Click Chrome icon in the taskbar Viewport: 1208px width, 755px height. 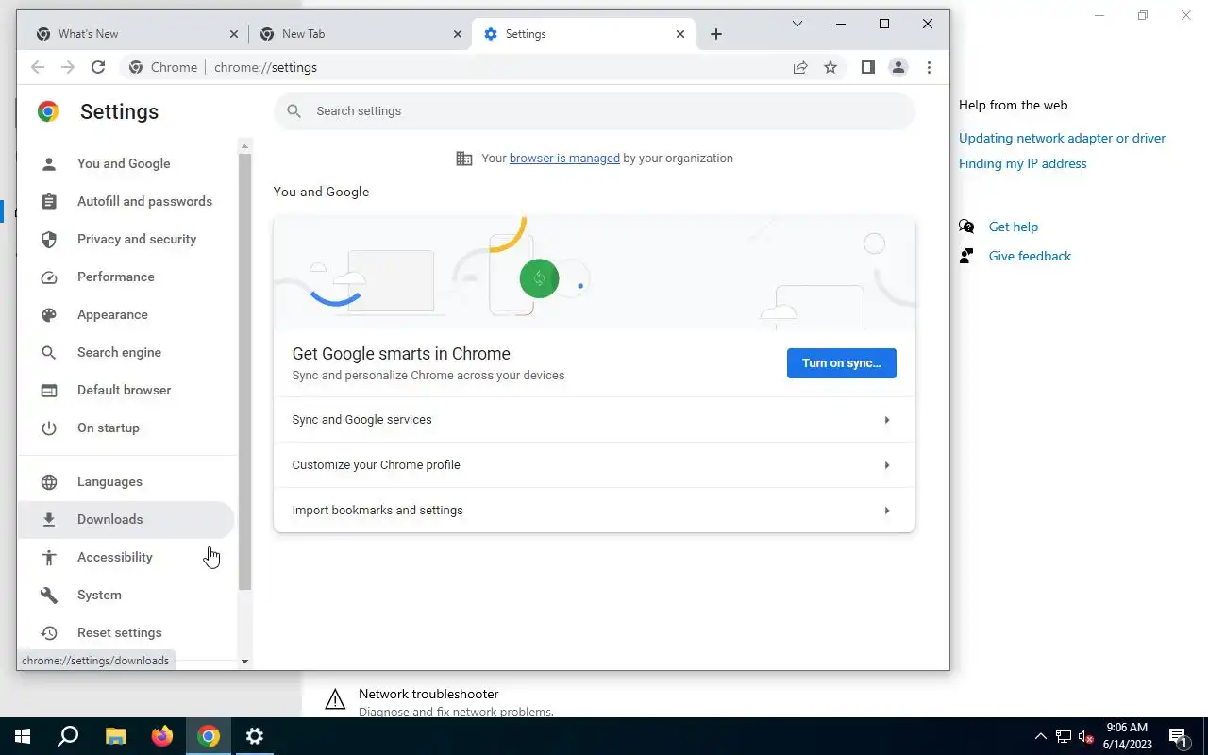pos(209,736)
